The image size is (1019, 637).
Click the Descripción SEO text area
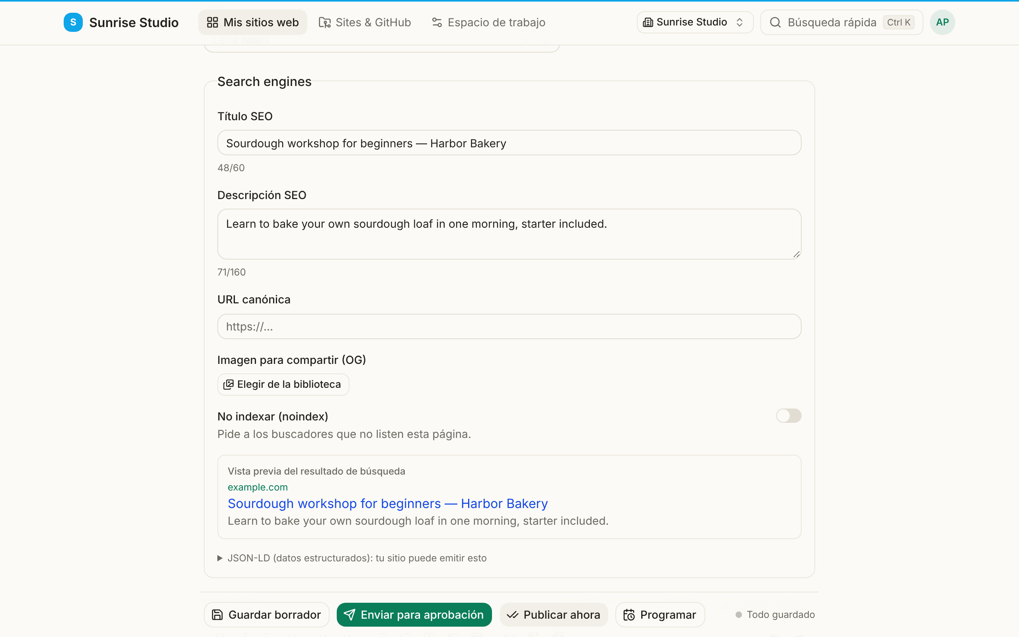pyautogui.click(x=509, y=234)
